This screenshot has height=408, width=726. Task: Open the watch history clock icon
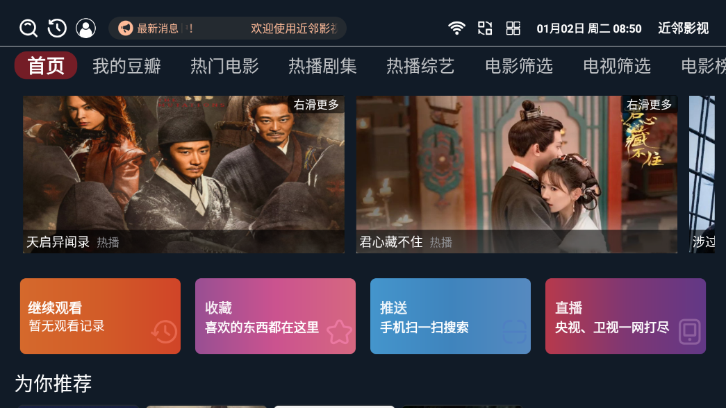point(57,28)
